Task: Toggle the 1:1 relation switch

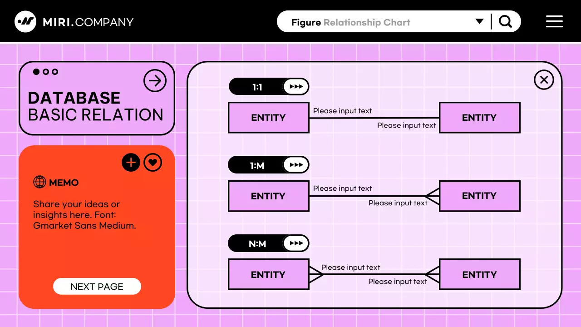Action: [296, 87]
